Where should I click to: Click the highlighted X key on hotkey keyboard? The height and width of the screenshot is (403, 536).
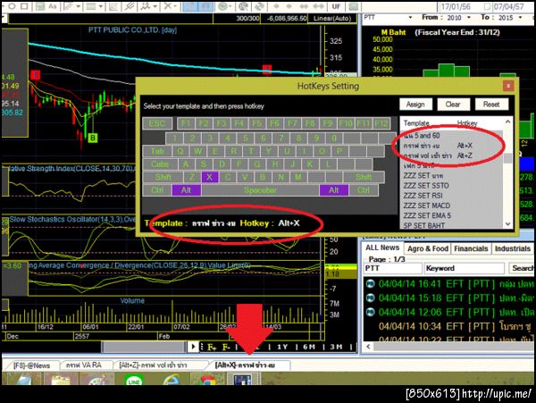(210, 177)
